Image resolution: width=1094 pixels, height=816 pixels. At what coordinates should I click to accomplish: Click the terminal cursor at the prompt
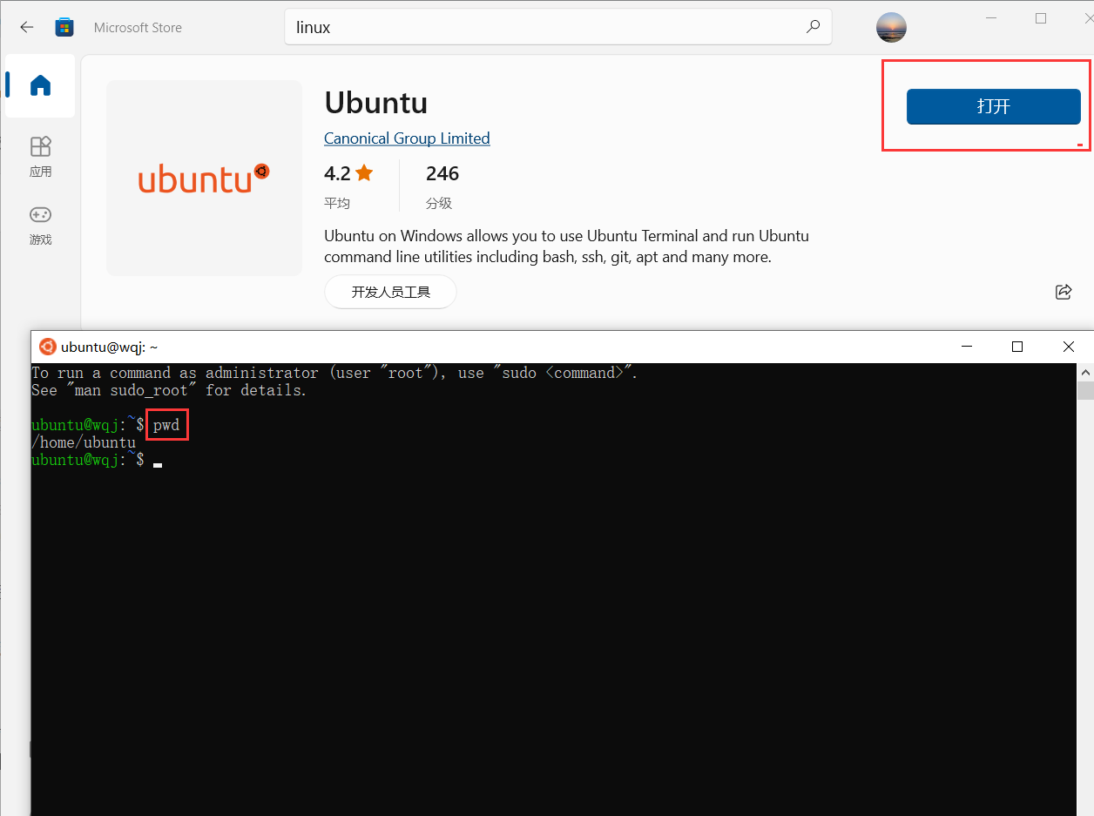point(158,464)
